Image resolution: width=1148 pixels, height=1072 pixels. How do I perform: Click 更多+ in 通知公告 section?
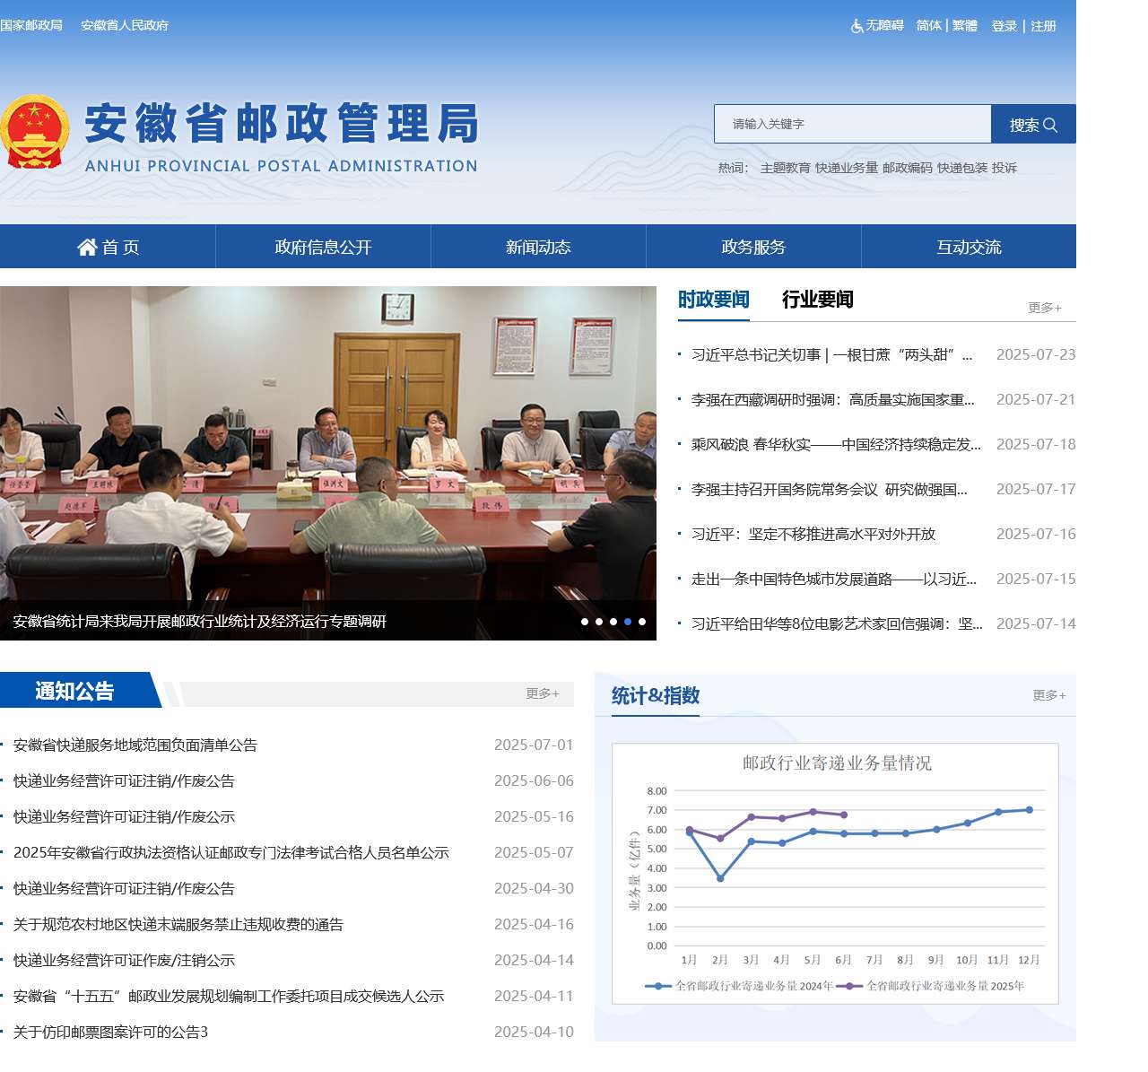[x=543, y=693]
